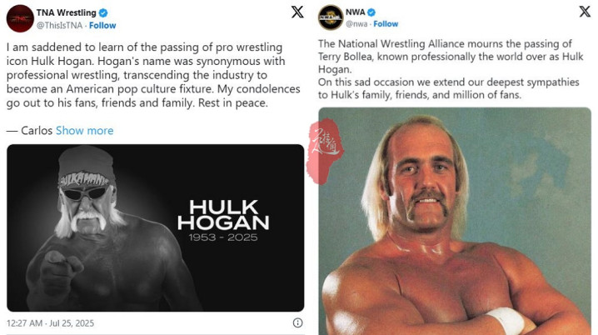Click the TNA Wrestling verified badge
The image size is (598, 335).
(103, 12)
